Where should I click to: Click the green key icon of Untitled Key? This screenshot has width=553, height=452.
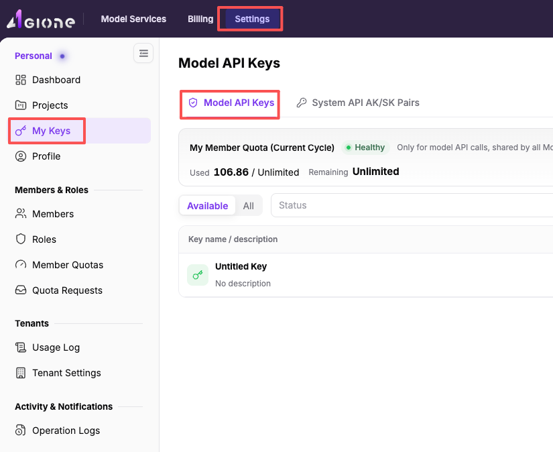coord(198,275)
